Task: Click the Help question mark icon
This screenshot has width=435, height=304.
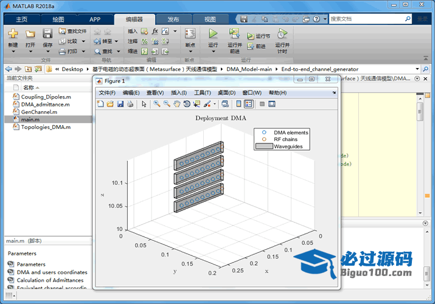Action: pos(316,19)
